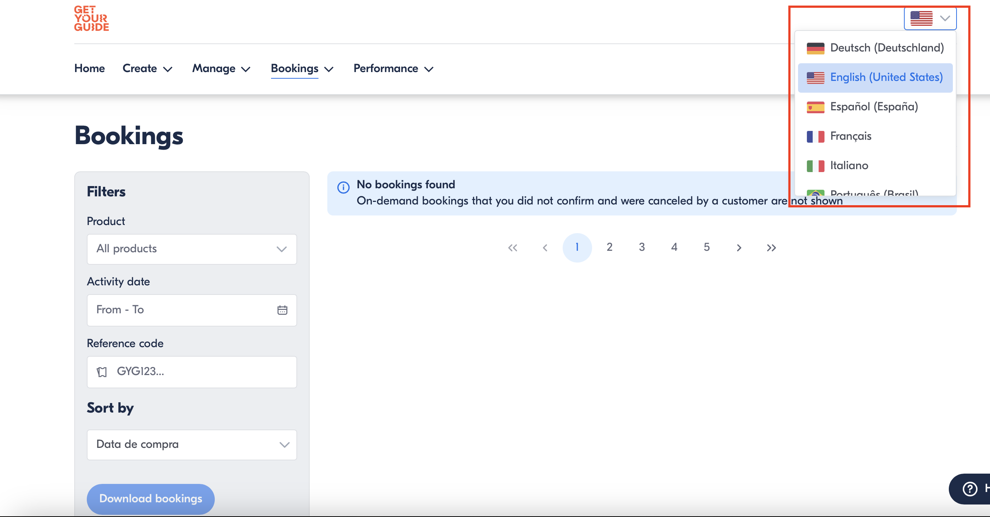Click the GetYourGuide logo
Image resolution: width=990 pixels, height=517 pixels.
click(92, 18)
